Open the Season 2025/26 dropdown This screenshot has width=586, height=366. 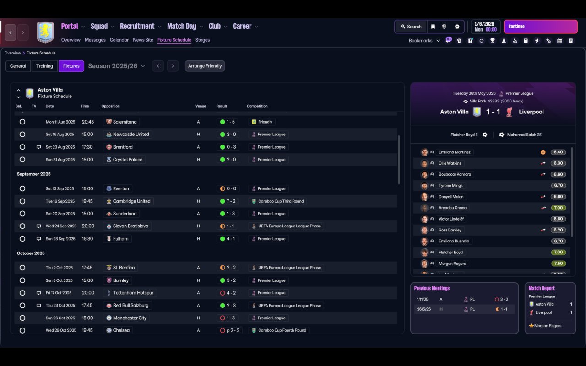pyautogui.click(x=116, y=66)
